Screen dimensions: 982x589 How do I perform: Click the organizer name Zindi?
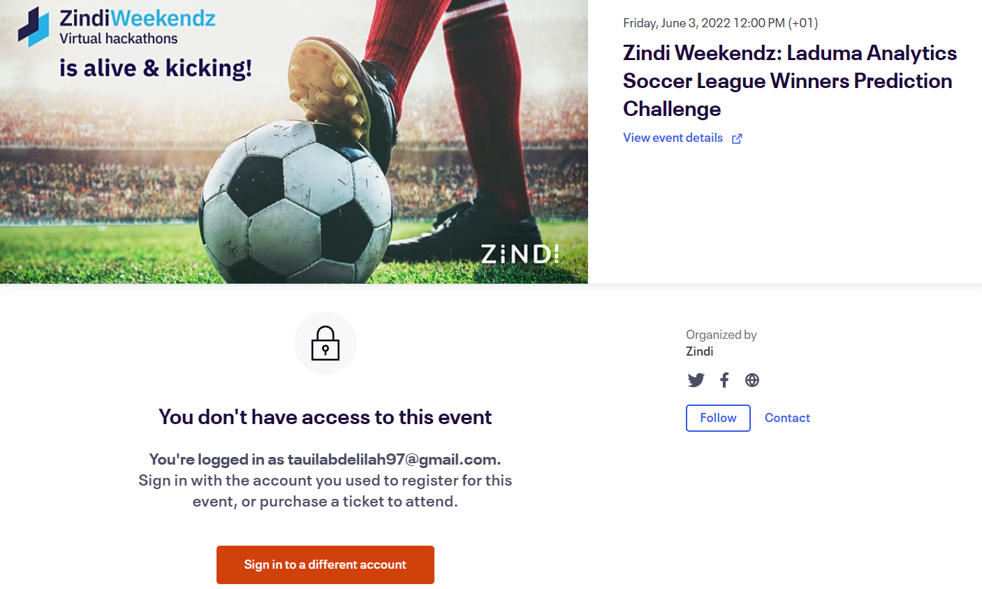click(x=699, y=351)
